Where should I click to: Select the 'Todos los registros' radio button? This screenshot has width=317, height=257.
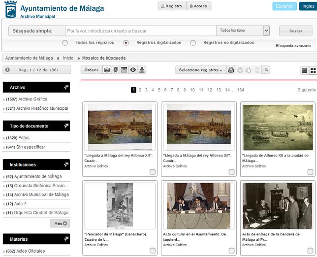[65, 43]
